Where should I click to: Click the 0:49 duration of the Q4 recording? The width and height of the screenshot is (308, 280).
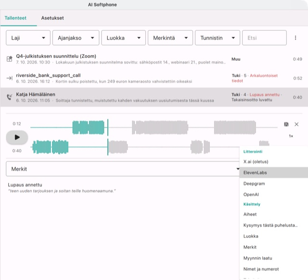(x=297, y=59)
